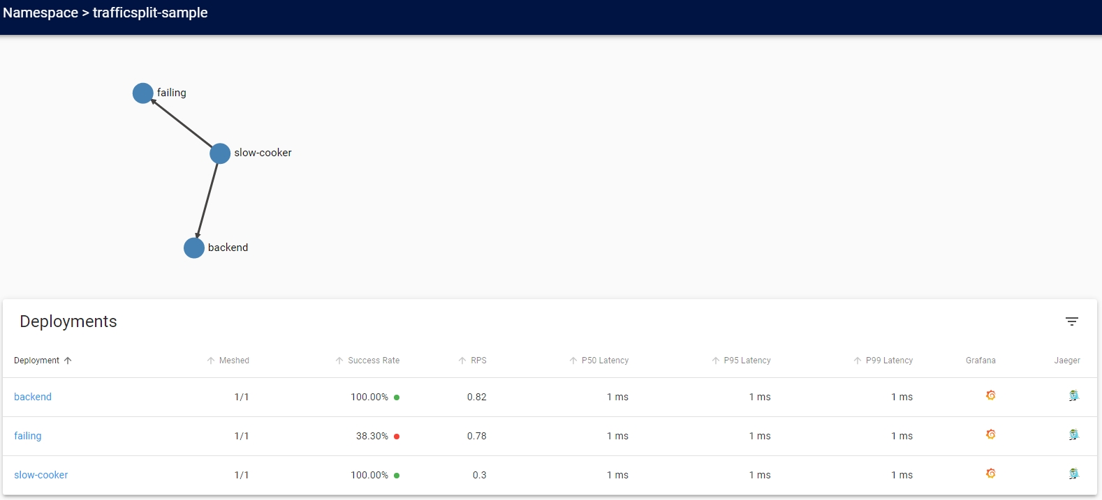This screenshot has width=1102, height=500.
Task: Select the failing node in the graph
Action: (142, 93)
